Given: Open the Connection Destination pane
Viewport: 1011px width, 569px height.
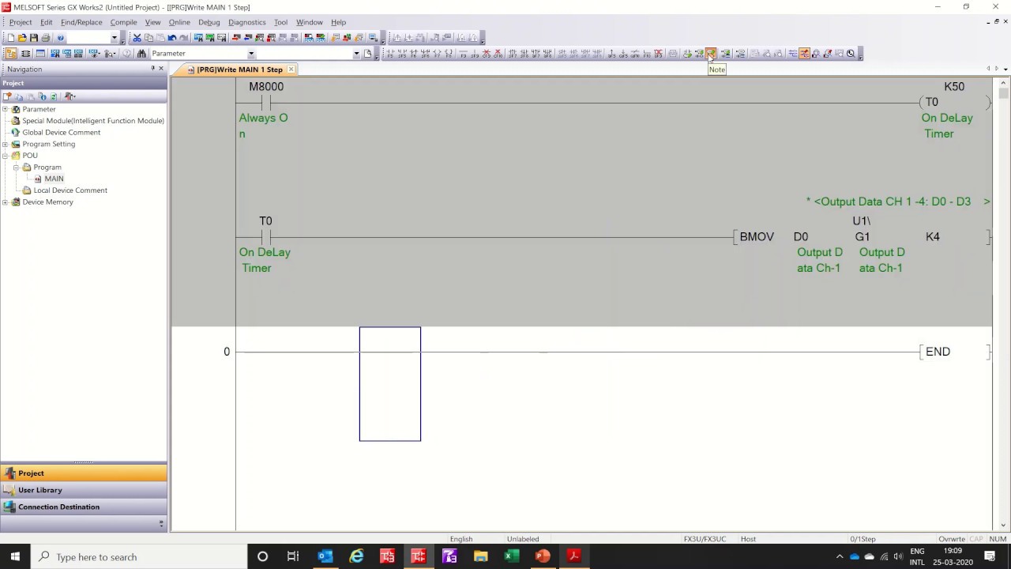Looking at the screenshot, I should point(84,507).
